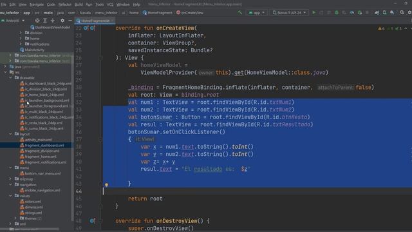Open the Refactor menu
This screenshot has width=412, height=232.
pos(65,5)
